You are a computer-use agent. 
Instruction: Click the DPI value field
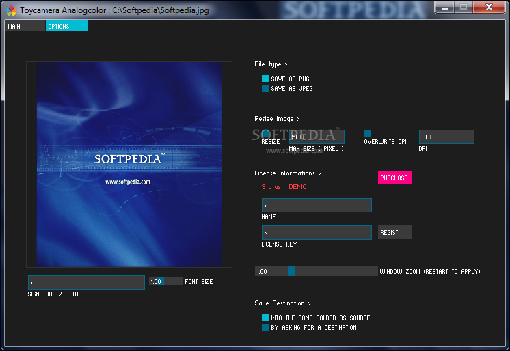(446, 137)
